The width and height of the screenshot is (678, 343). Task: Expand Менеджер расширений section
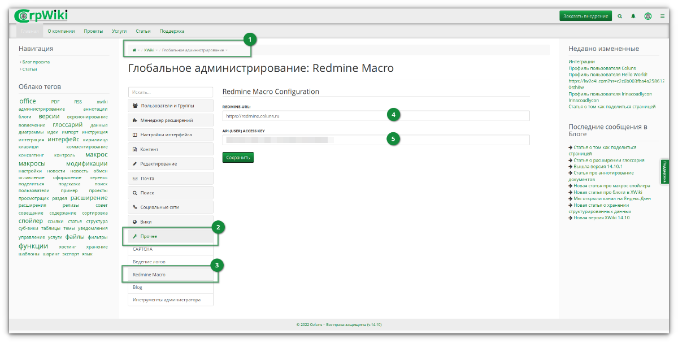(x=171, y=120)
